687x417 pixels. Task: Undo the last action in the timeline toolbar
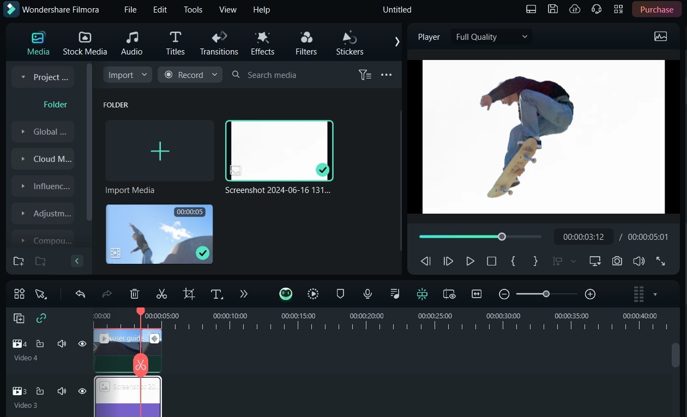click(80, 294)
